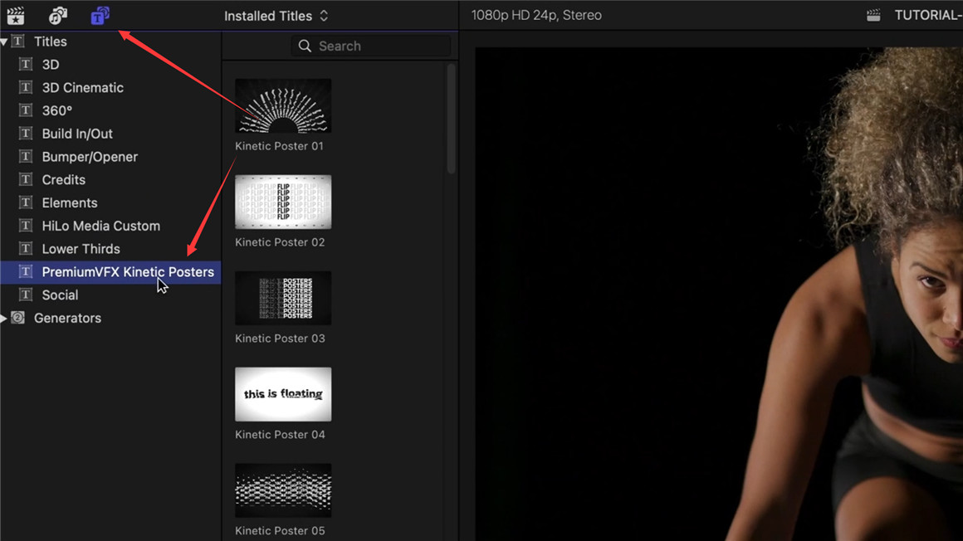Viewport: 963px width, 541px height.
Task: Expand the Generators disclosure triangle
Action: coord(4,318)
